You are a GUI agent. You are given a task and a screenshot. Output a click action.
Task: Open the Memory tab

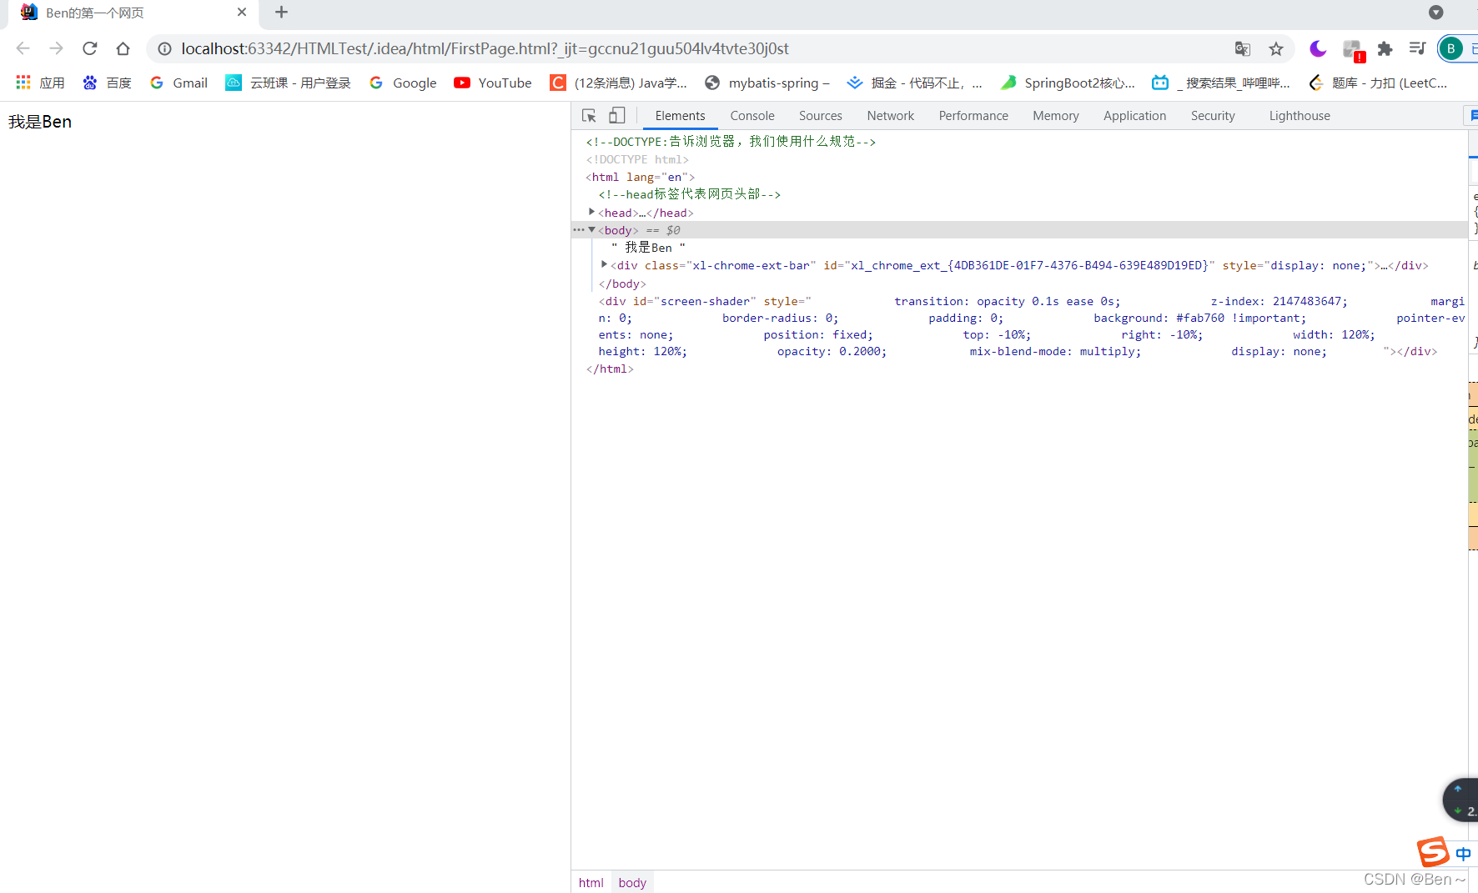click(x=1056, y=116)
